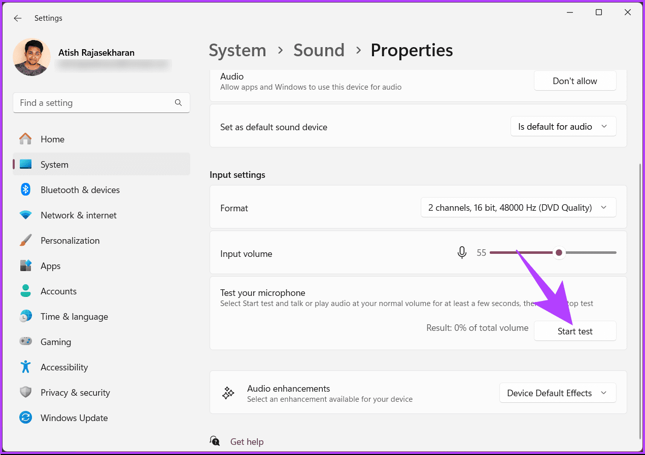The height and width of the screenshot is (455, 645).
Task: Open the Format dropdown for input settings
Action: coord(518,207)
